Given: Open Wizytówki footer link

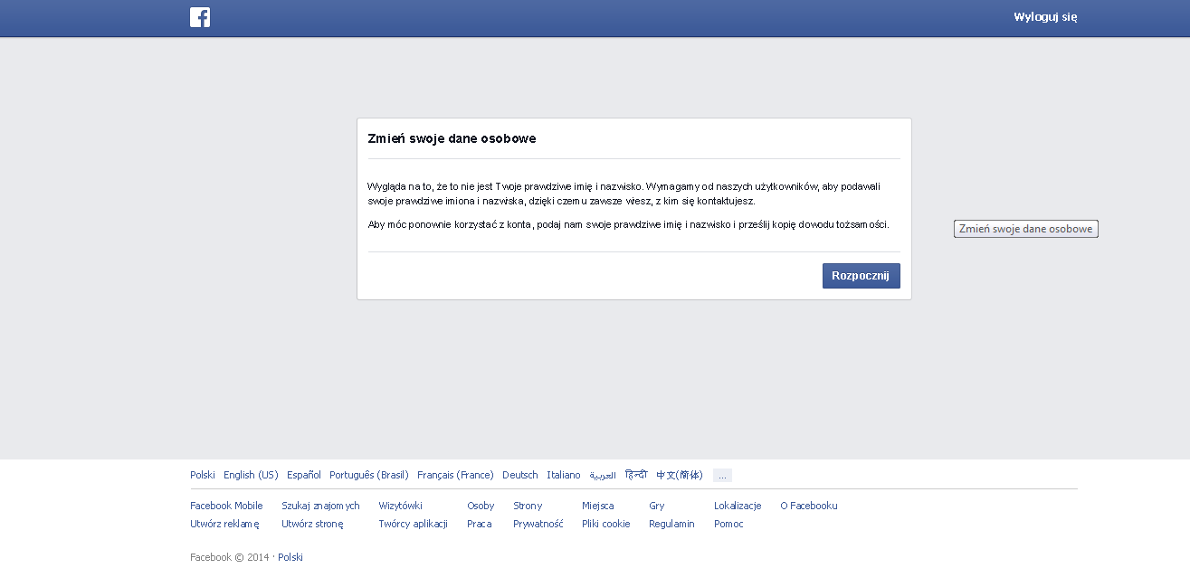Looking at the screenshot, I should [x=400, y=506].
